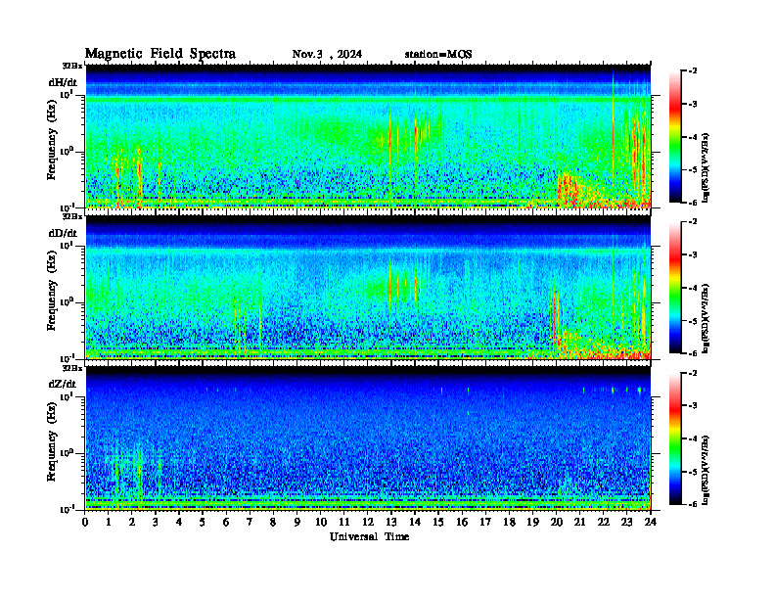The image size is (775, 599).
Task: Click the hour 3 tick label on the time axis
Action: [156, 522]
